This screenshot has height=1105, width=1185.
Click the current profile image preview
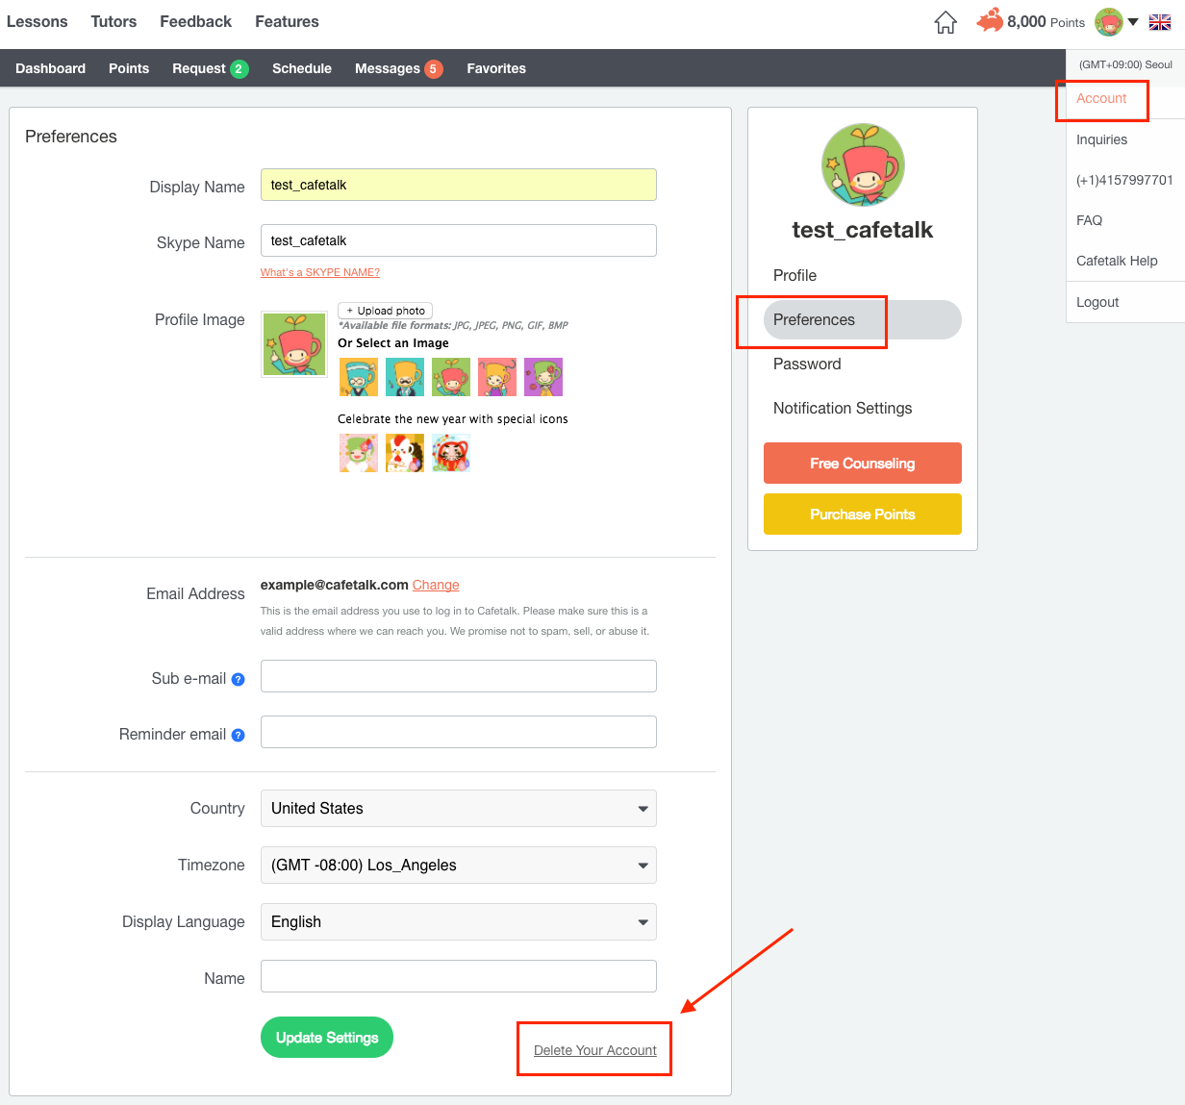pos(294,343)
